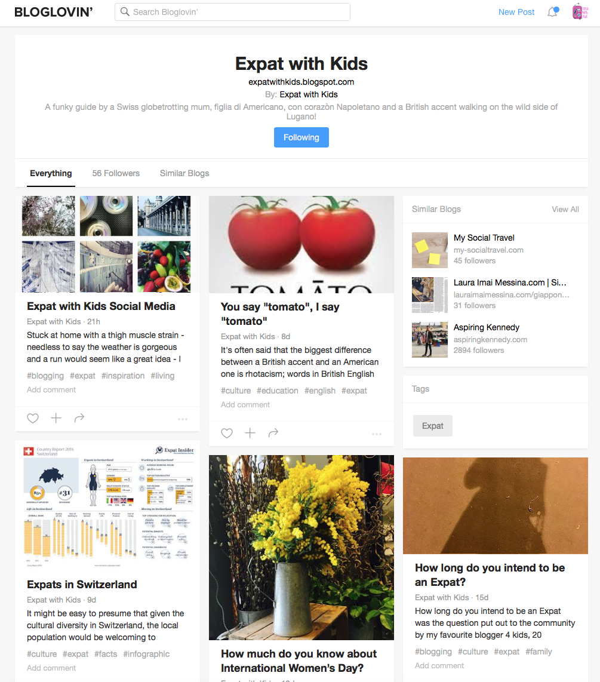Screen dimensions: 600x682
Task: Share the Expat with Kids Social Media post
Action: click(79, 418)
